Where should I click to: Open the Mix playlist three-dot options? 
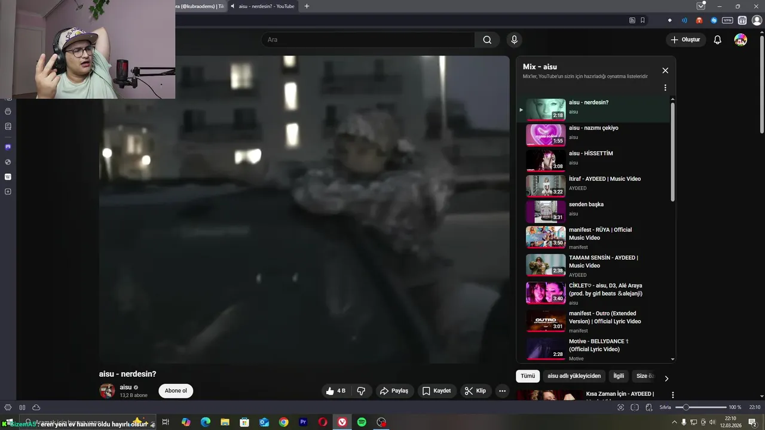click(665, 88)
